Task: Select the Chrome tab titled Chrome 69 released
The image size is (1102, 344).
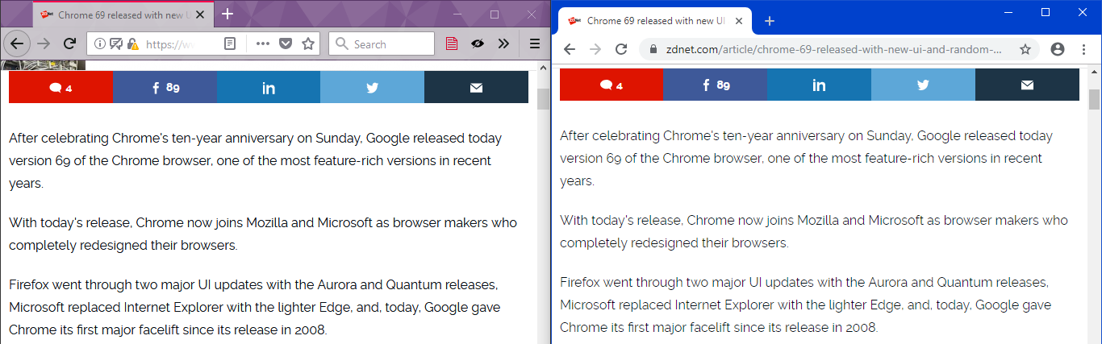Action: [x=654, y=21]
